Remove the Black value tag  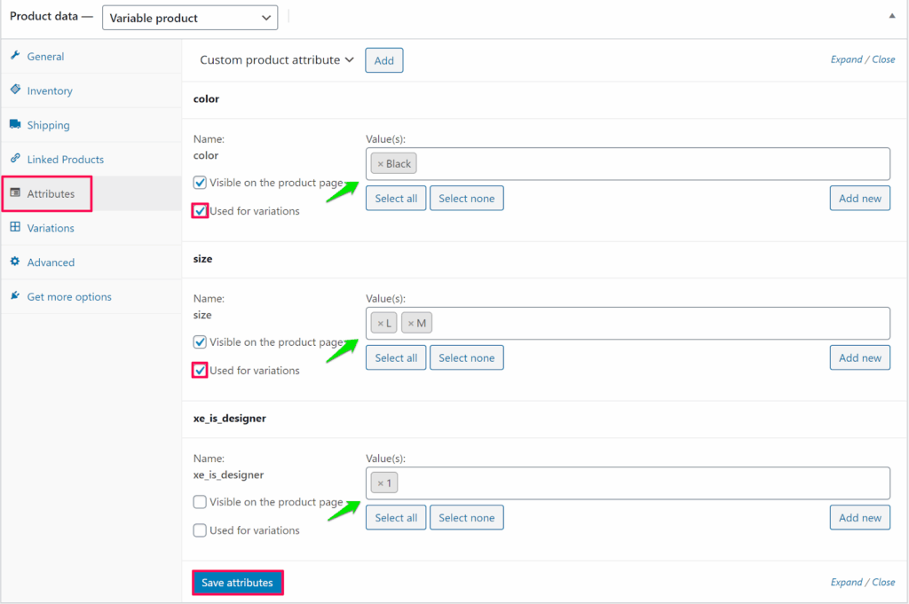(x=381, y=164)
